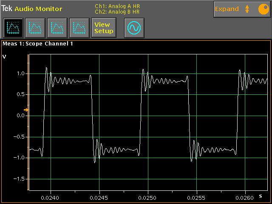
Task: Select the first measurement view icon
Action: 13,28
